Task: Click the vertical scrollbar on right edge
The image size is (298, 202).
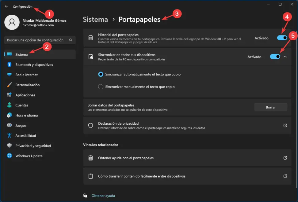Action: [296, 109]
